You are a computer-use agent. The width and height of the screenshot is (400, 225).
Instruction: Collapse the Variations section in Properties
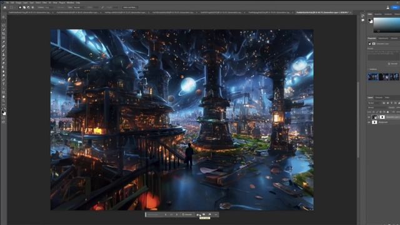(369, 69)
